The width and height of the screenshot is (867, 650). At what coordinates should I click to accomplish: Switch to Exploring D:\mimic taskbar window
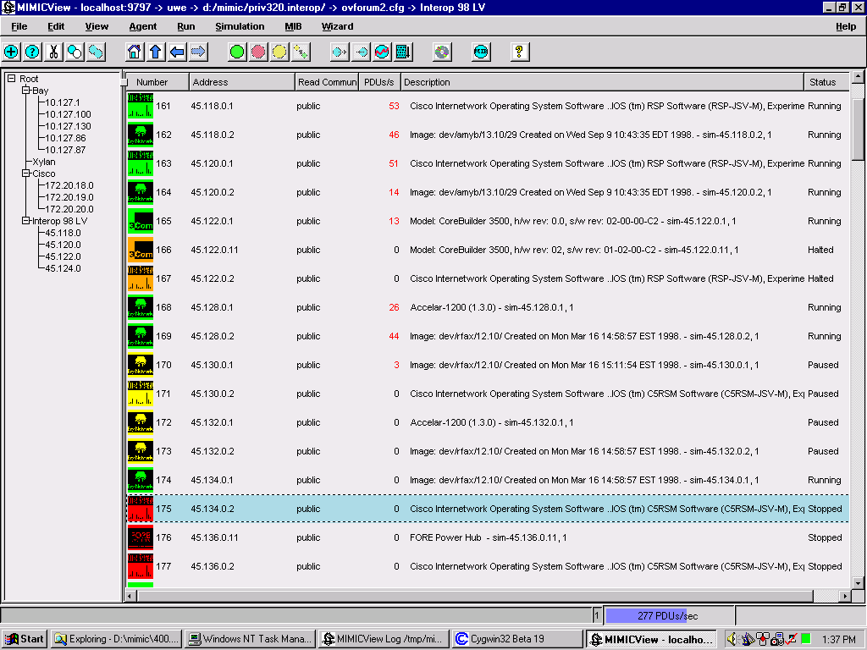(117, 639)
